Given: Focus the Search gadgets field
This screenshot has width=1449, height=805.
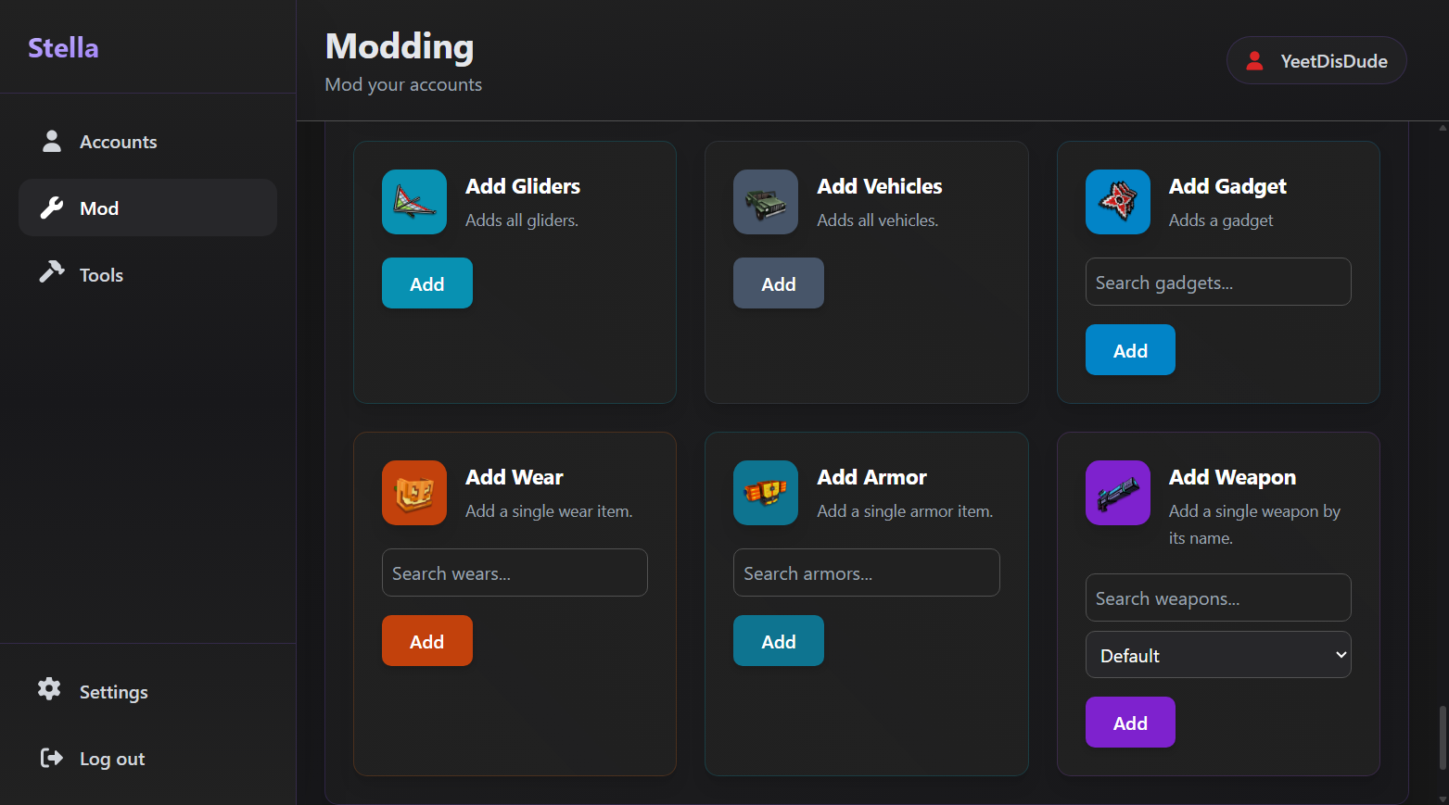Looking at the screenshot, I should [x=1217, y=283].
